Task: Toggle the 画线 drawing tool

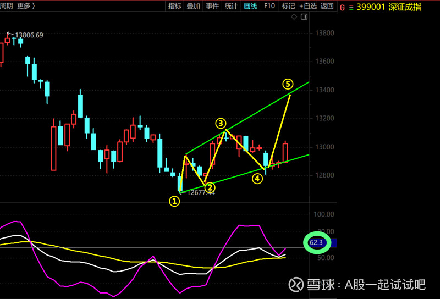Action: click(x=250, y=6)
